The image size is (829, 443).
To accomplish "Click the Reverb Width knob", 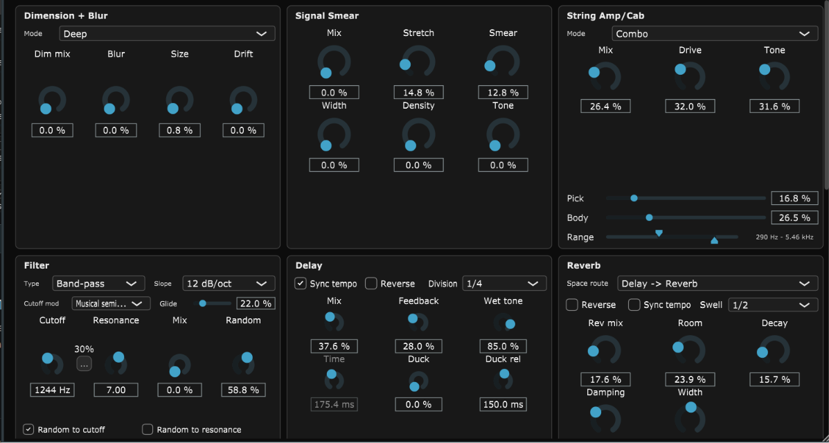I will [689, 419].
